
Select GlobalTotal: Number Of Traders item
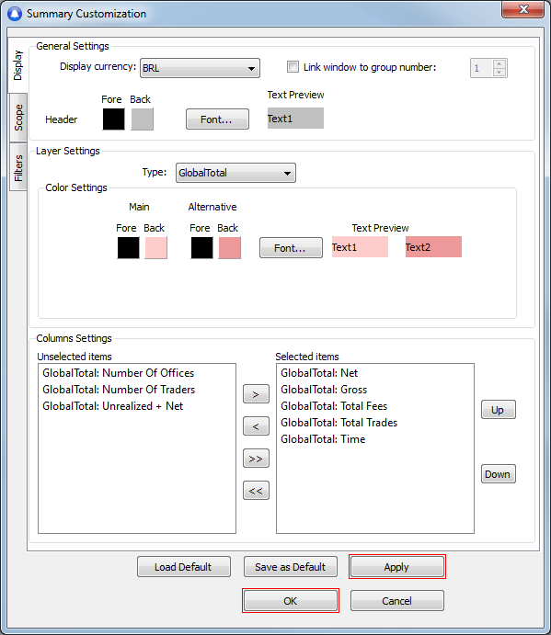[x=119, y=390]
